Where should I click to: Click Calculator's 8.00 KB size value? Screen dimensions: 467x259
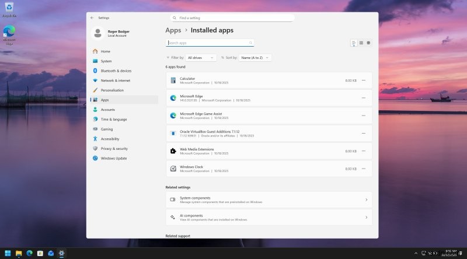(x=351, y=80)
